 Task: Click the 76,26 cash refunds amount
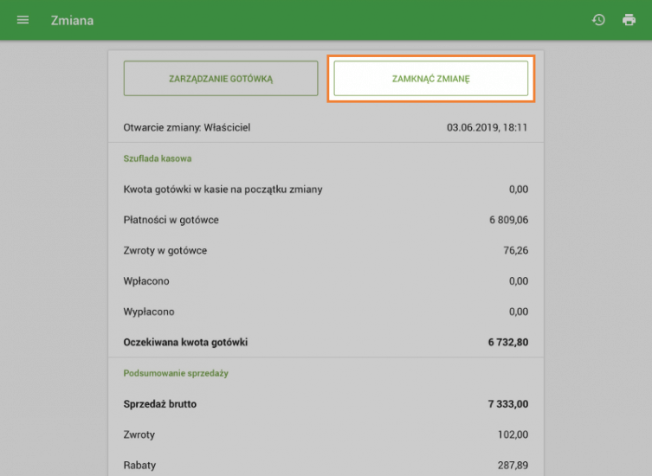(x=514, y=251)
